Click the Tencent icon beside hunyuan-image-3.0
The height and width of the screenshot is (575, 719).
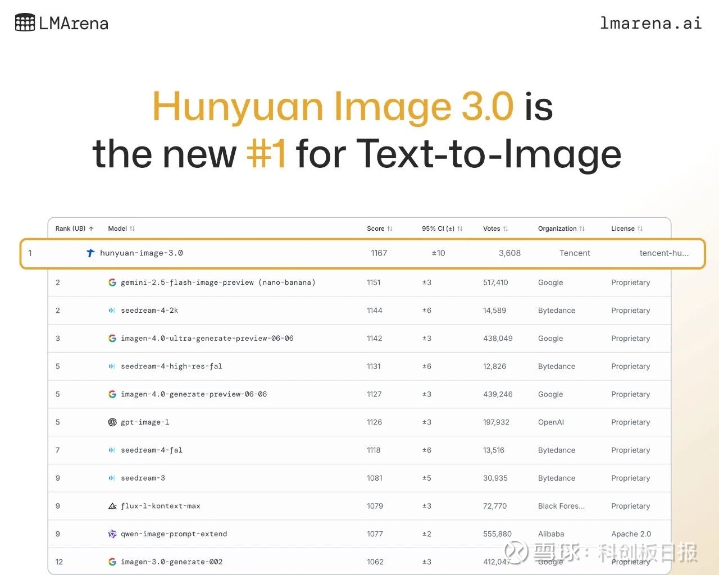pyautogui.click(x=90, y=253)
